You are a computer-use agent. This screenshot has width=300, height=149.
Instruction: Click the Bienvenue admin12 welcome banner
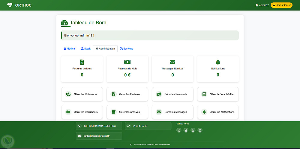coord(150,36)
